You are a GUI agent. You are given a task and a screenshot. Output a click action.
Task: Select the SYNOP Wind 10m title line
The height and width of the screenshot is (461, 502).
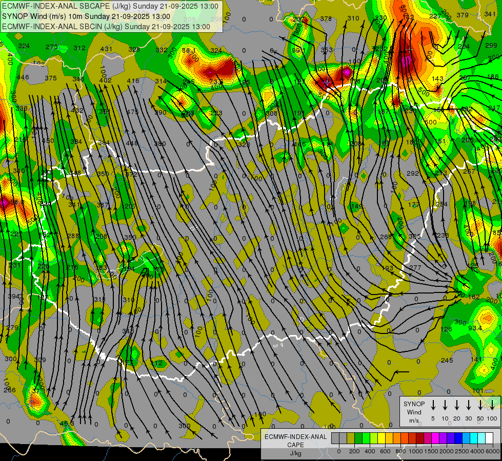(86, 16)
